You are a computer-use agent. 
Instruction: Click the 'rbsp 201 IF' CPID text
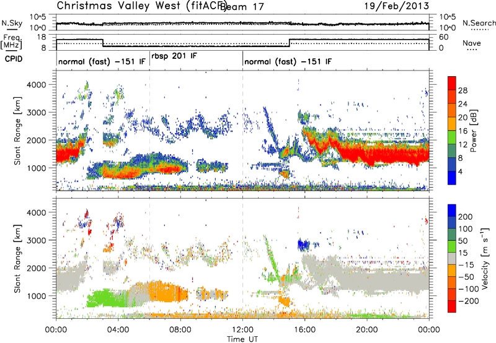pos(174,56)
